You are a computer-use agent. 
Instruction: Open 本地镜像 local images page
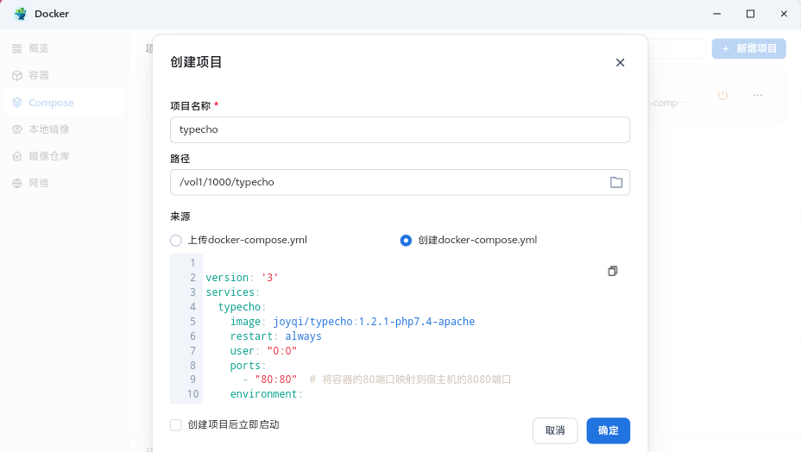pyautogui.click(x=48, y=129)
